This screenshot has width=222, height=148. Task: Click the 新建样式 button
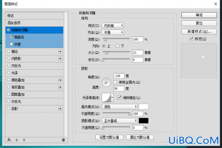(199, 31)
